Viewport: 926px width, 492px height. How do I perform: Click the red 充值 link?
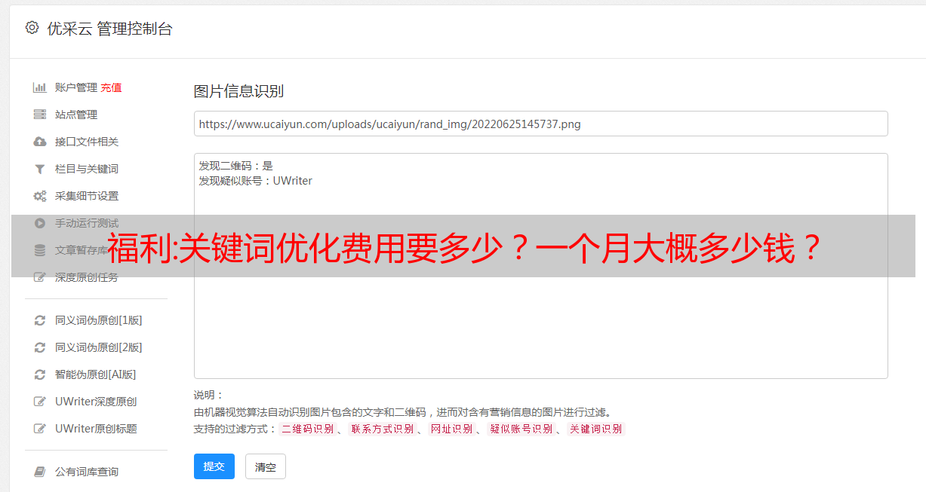111,87
